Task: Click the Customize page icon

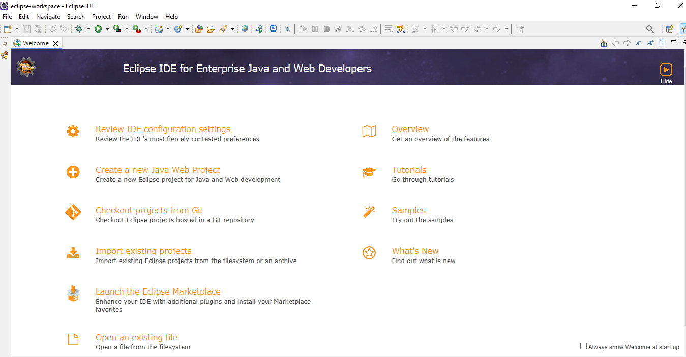Action: pyautogui.click(x=663, y=43)
